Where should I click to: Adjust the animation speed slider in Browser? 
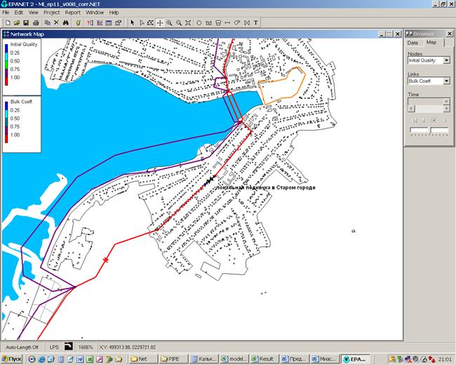[428, 131]
